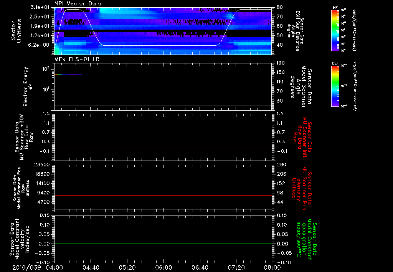
Task: Click the red line in Model Scanner Pos panel
Action: (x=163, y=195)
